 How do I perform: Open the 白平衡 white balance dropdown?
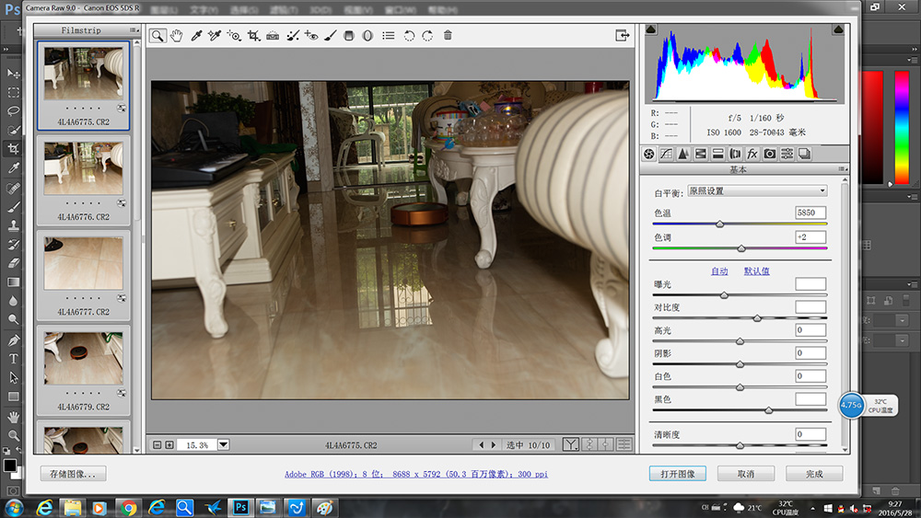click(757, 191)
